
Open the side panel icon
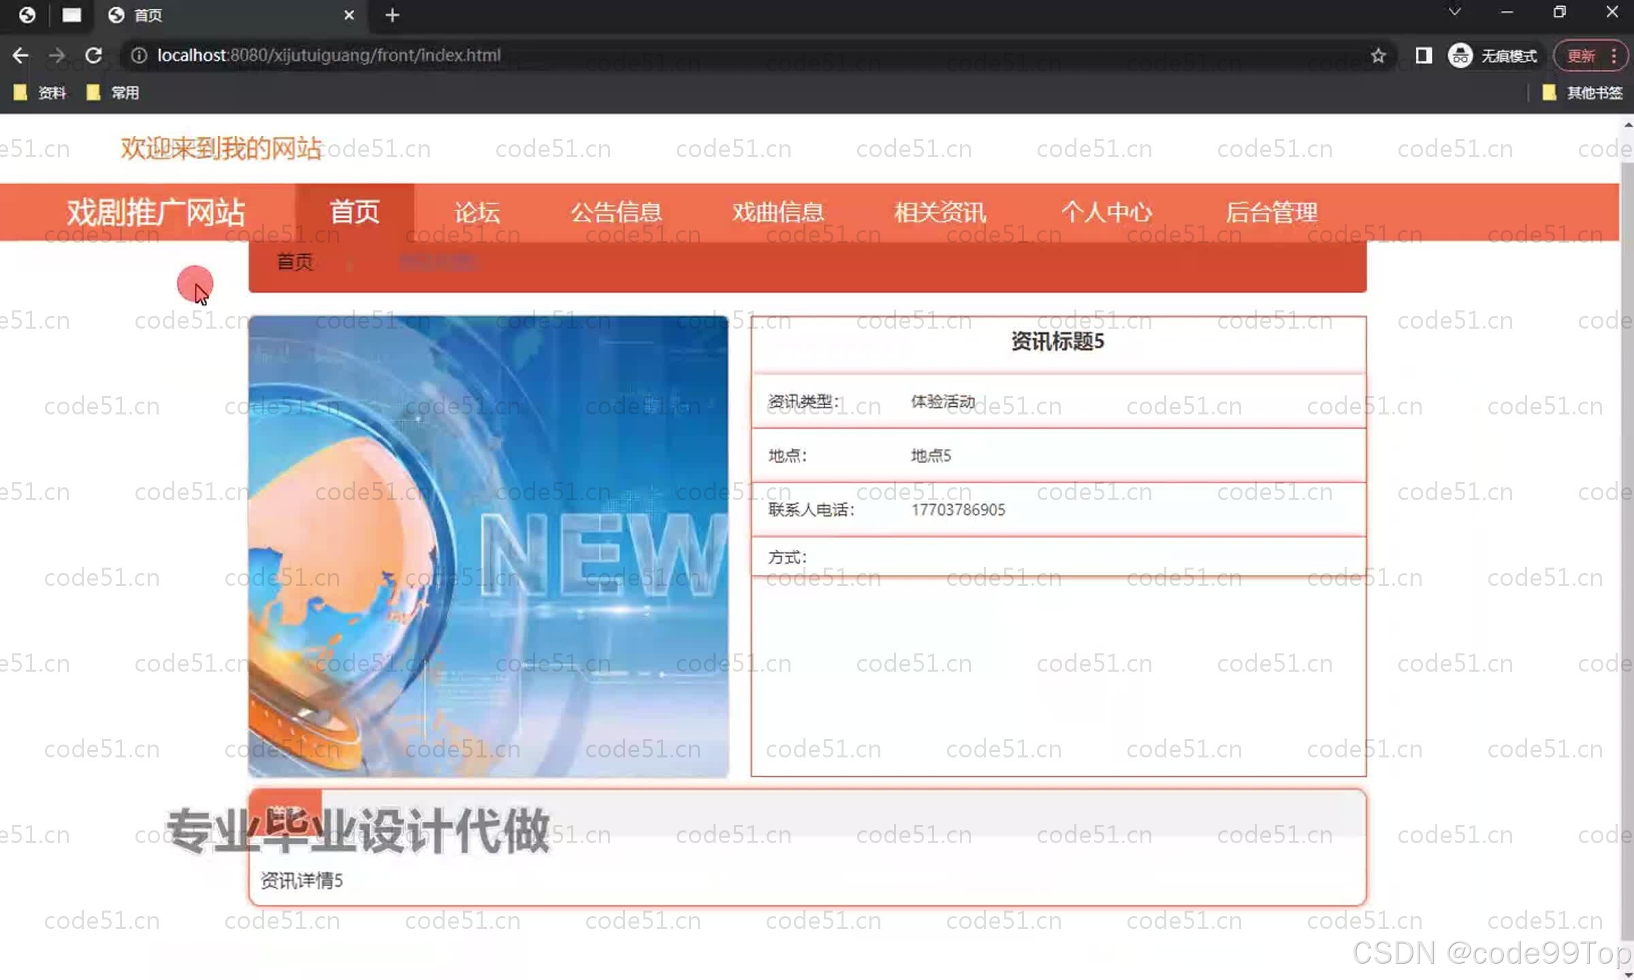click(x=1423, y=55)
